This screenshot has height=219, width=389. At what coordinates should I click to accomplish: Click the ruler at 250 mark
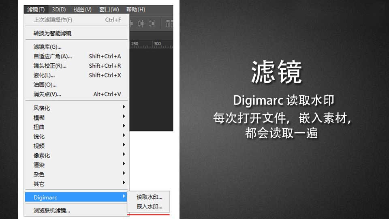pyautogui.click(x=135, y=44)
